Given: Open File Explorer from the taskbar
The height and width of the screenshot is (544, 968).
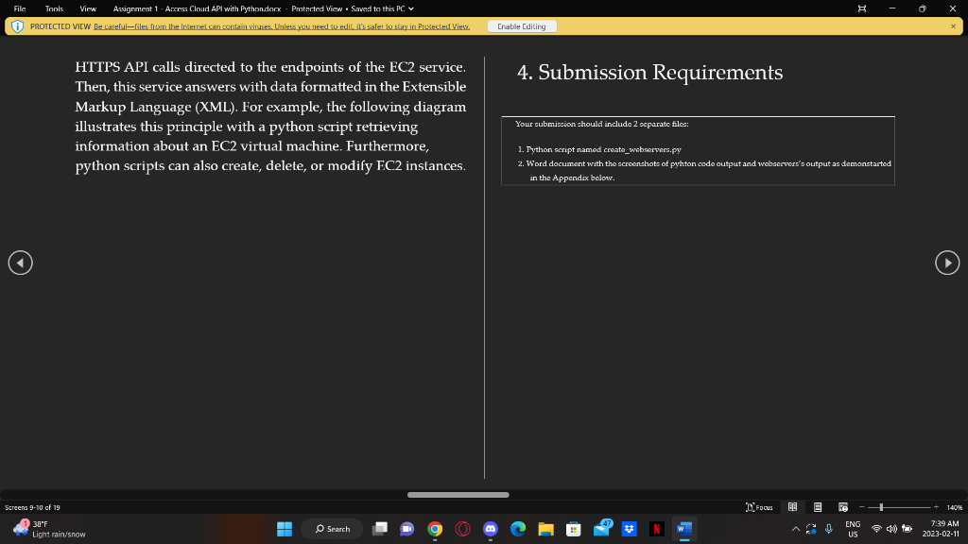Looking at the screenshot, I should pos(546,529).
